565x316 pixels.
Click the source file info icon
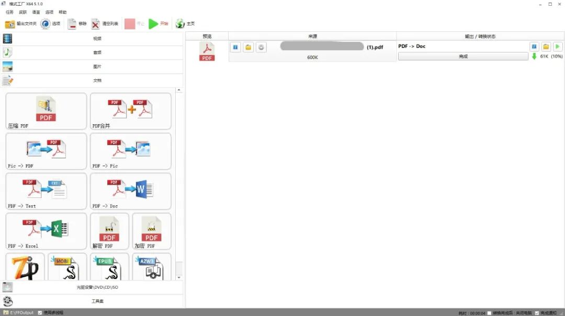coord(235,47)
